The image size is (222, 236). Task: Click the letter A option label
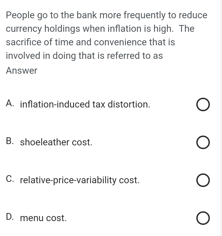tap(10, 103)
